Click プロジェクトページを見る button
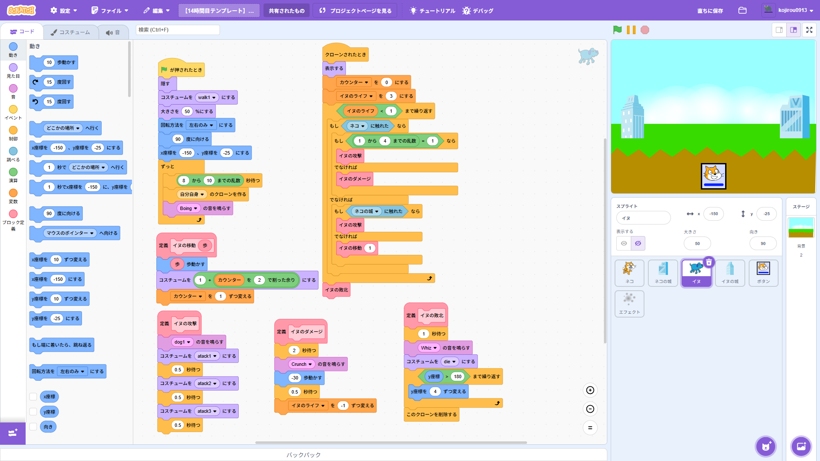Screen dimensions: 820x461 click(355, 11)
